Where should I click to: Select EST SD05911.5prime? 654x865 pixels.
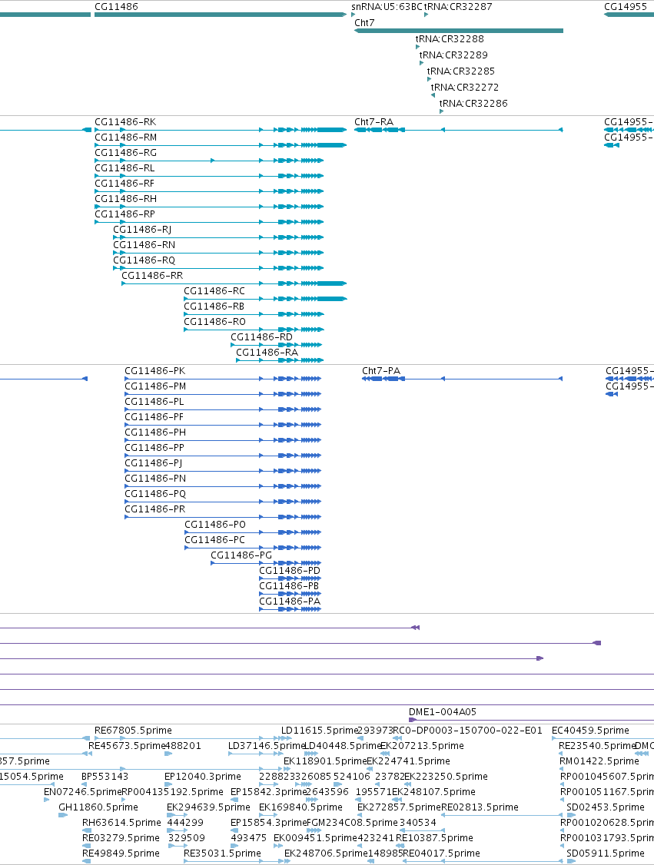606,853
